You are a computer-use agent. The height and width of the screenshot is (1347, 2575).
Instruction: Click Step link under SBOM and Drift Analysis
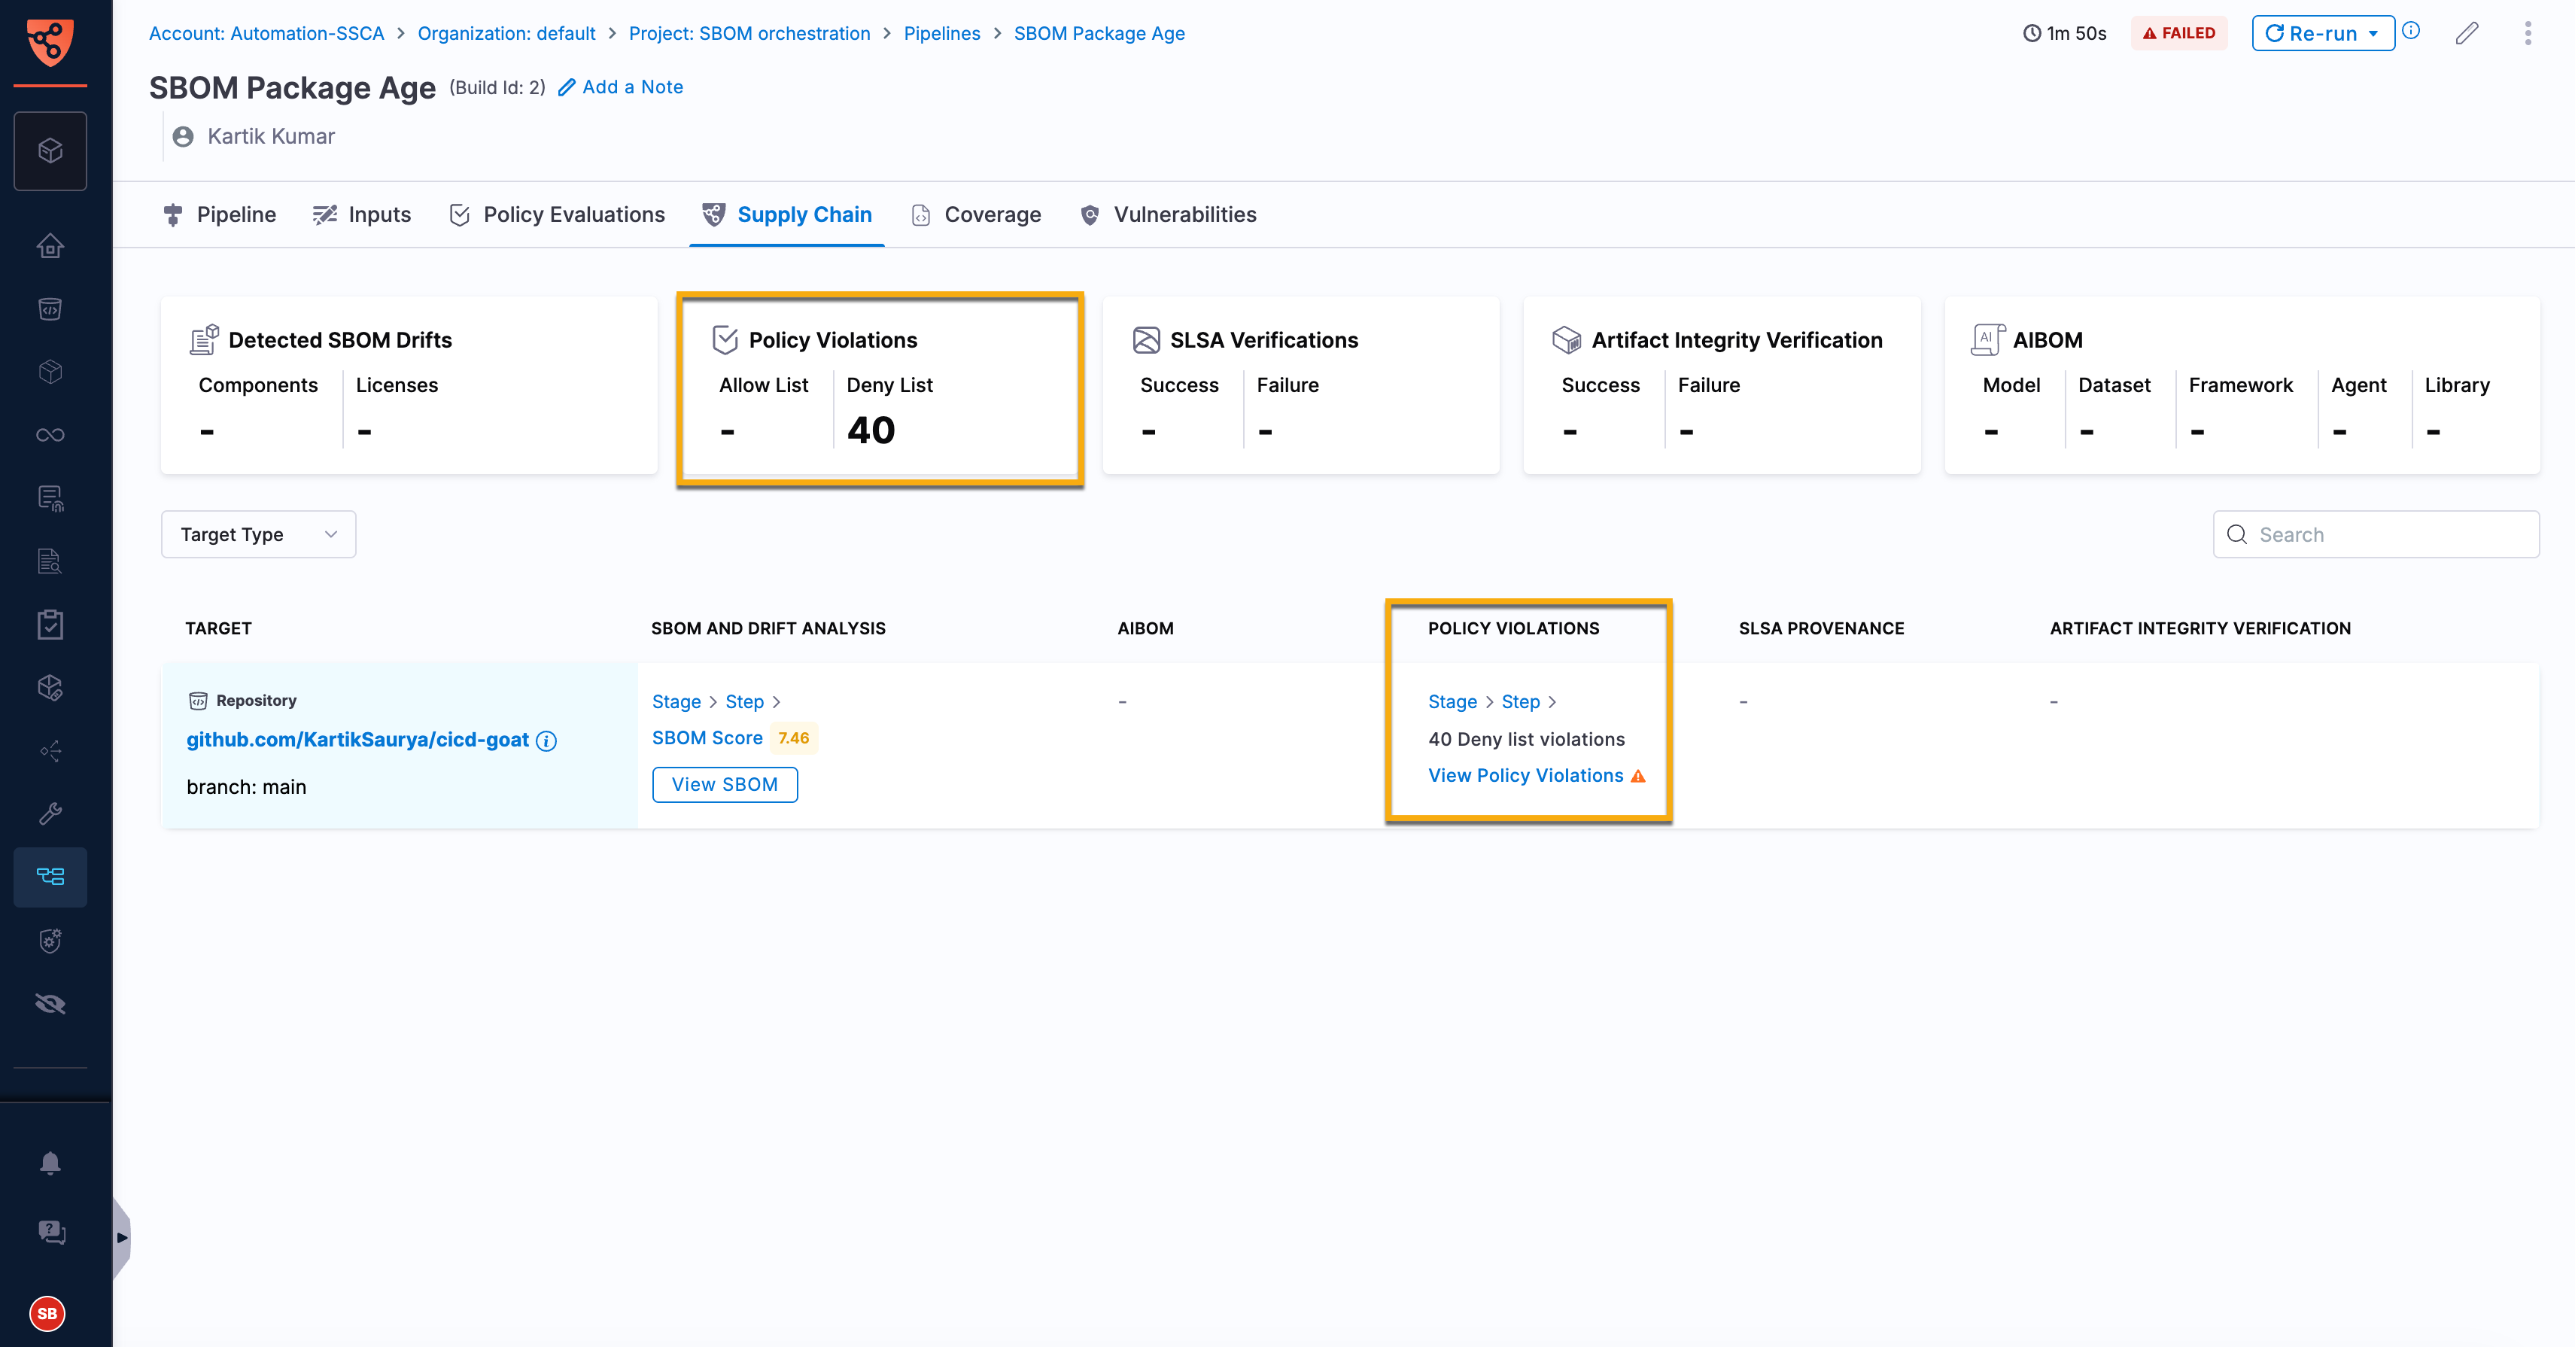coord(745,702)
